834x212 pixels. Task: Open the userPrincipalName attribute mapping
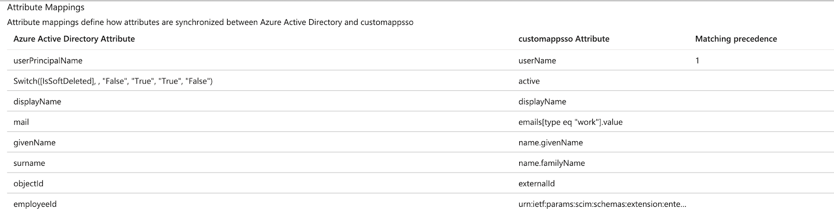(48, 61)
